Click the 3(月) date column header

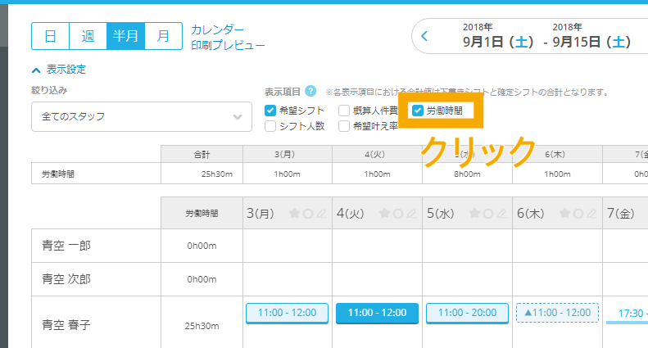click(x=261, y=213)
